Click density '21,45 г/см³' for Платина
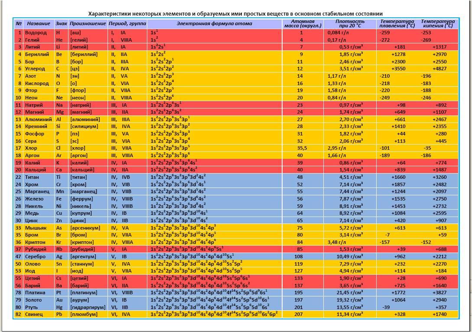The width and height of the screenshot is (472, 332). coord(350,293)
